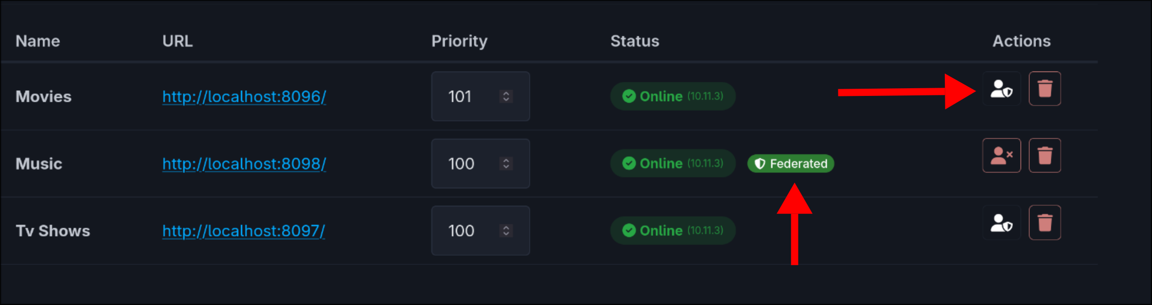Click the delete trash icon for Movies
The image size is (1152, 305).
click(1045, 89)
